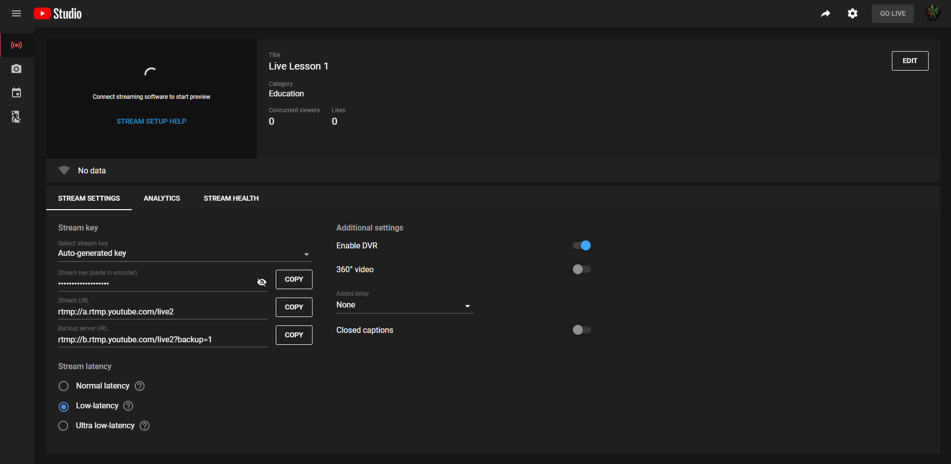The width and height of the screenshot is (951, 464).
Task: Toggle the 360° video switch
Action: pos(582,269)
